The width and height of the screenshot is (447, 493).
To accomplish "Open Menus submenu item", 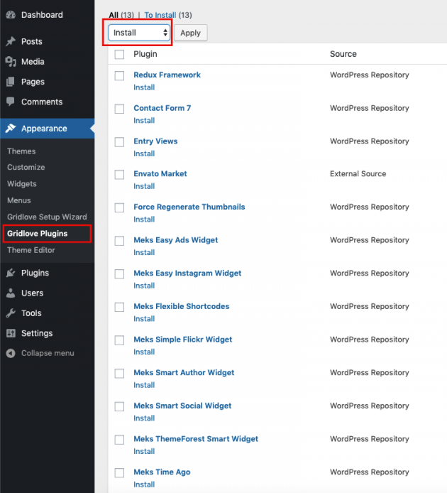I will [19, 200].
